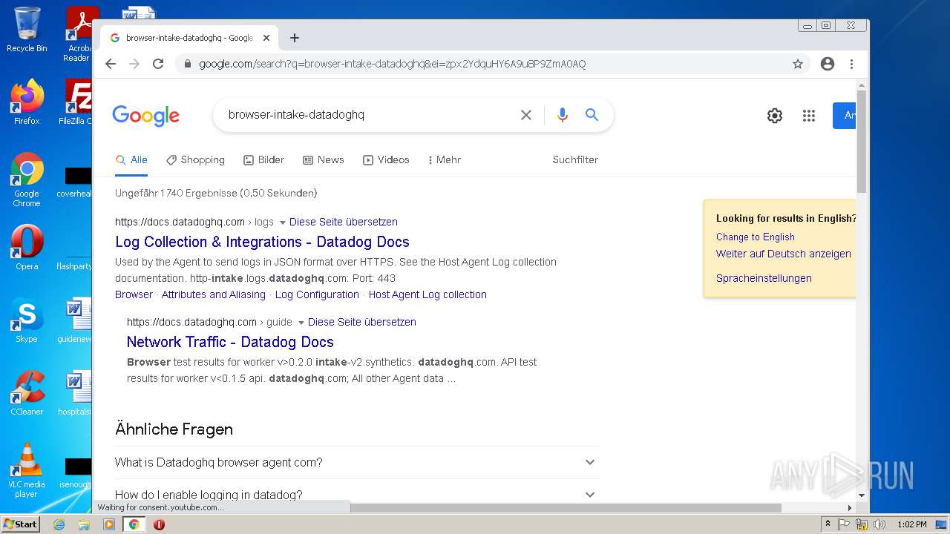The height and width of the screenshot is (534, 950).
Task: Open Chrome's three-dot menu
Action: 851,64
